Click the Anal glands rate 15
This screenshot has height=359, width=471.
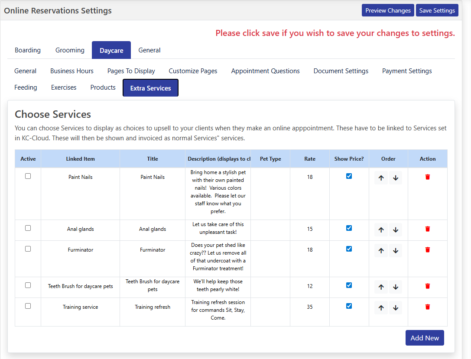310,229
